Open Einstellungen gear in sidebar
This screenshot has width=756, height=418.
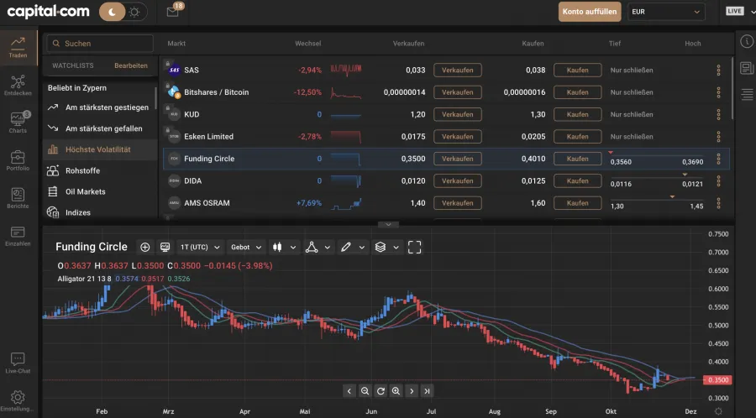(18, 400)
